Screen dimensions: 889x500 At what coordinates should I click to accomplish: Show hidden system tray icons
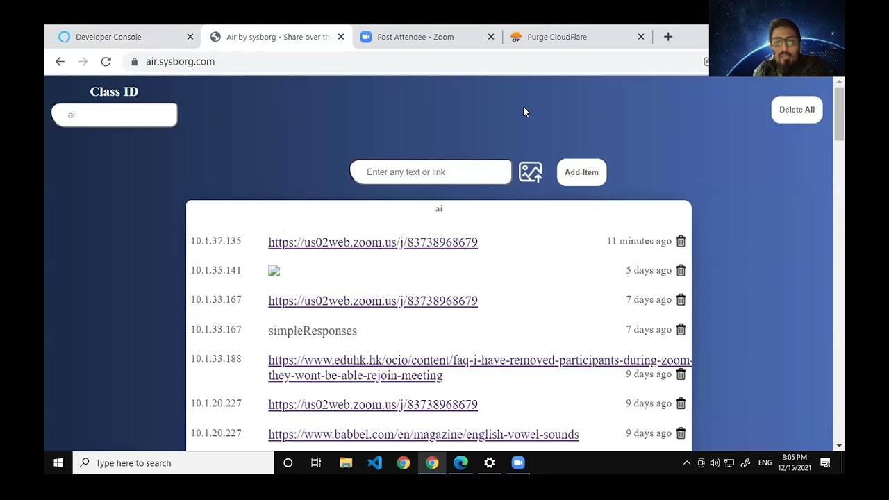pyautogui.click(x=687, y=462)
